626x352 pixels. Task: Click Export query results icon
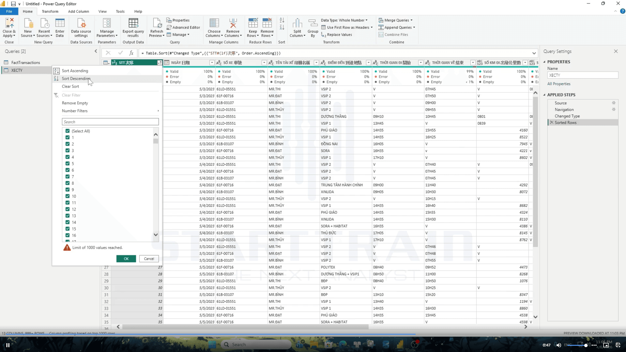[133, 23]
